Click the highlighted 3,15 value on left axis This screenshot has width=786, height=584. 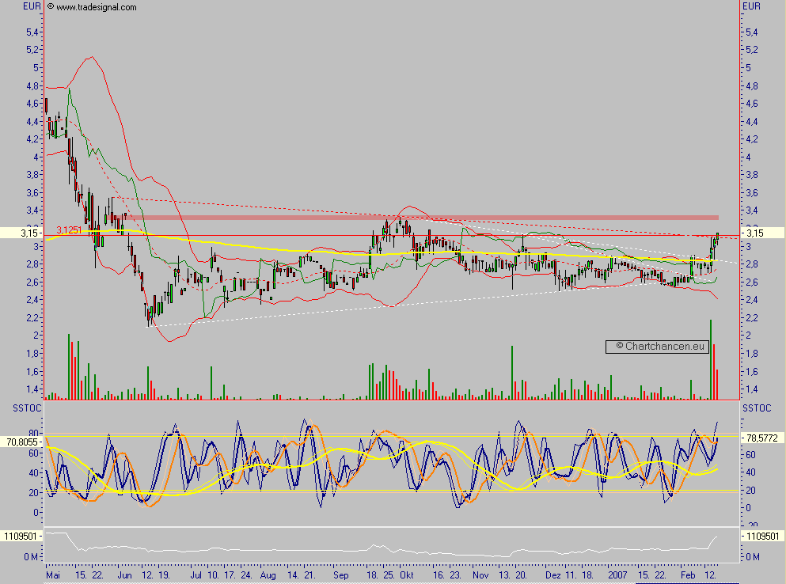[x=21, y=233]
